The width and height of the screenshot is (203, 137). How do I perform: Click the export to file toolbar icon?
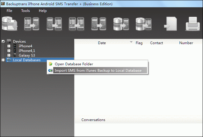(x=171, y=24)
